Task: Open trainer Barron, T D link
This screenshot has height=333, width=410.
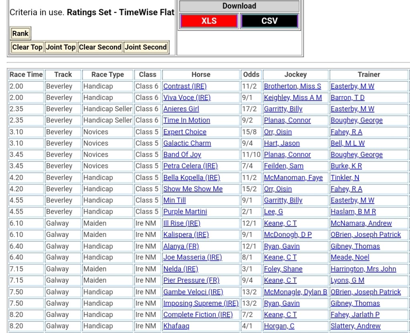Action: [x=348, y=98]
